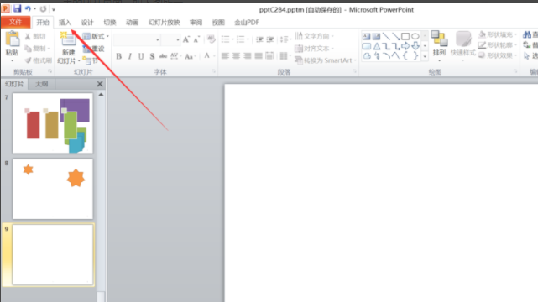Toggle Underline formatting
538x302 pixels.
141,56
